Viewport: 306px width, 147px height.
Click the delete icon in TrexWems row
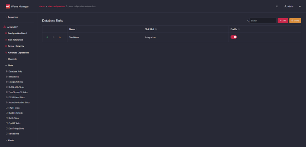(x=60, y=37)
